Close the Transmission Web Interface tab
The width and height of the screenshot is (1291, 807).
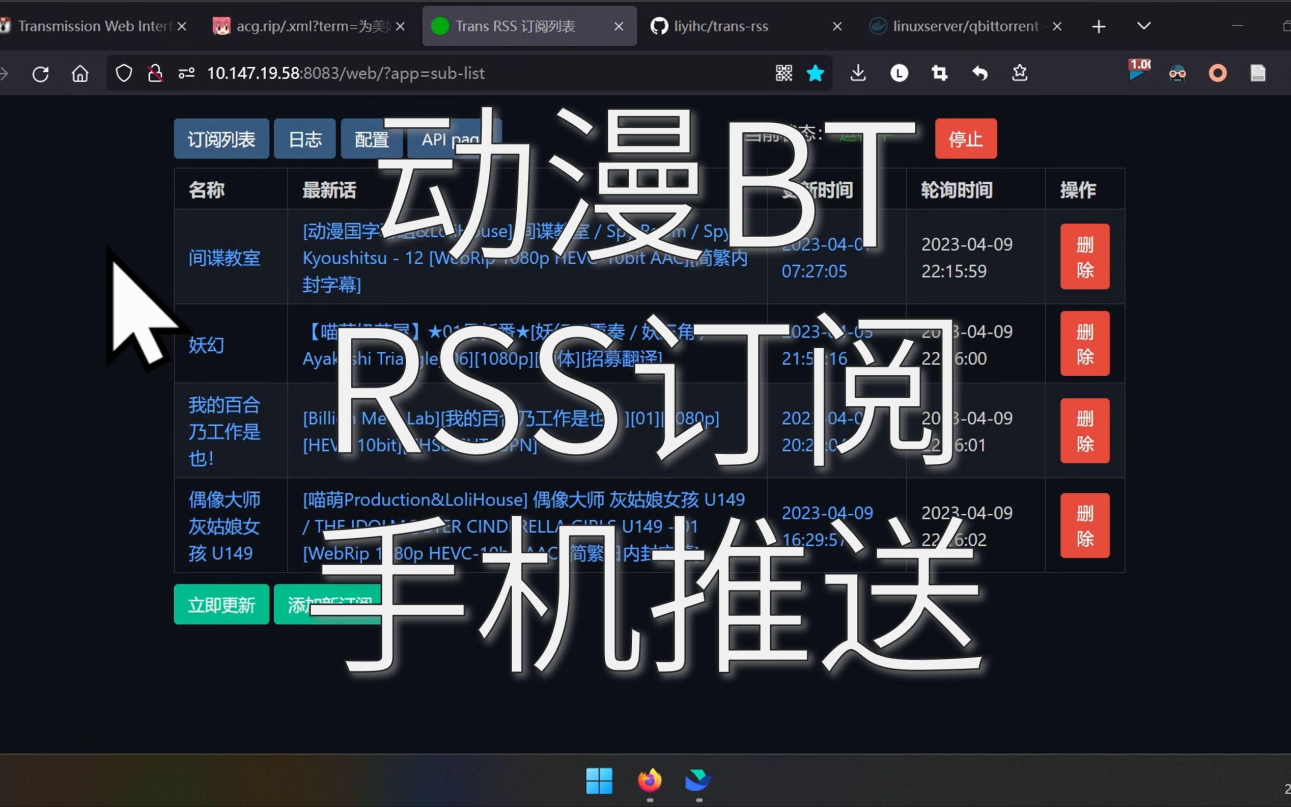coord(181,26)
